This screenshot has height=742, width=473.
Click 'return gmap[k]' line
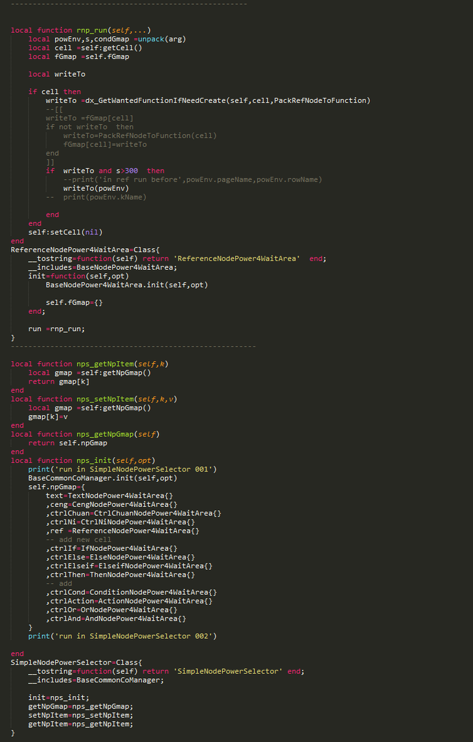coord(58,382)
